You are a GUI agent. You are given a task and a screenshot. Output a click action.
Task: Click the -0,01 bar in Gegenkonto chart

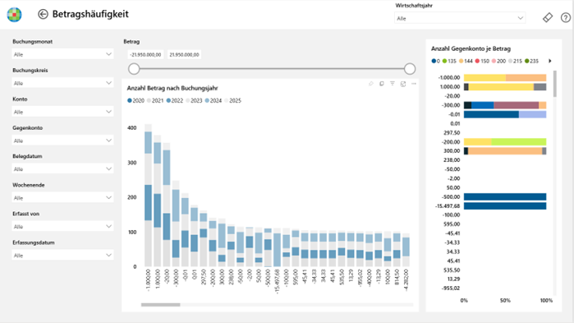[505, 114]
